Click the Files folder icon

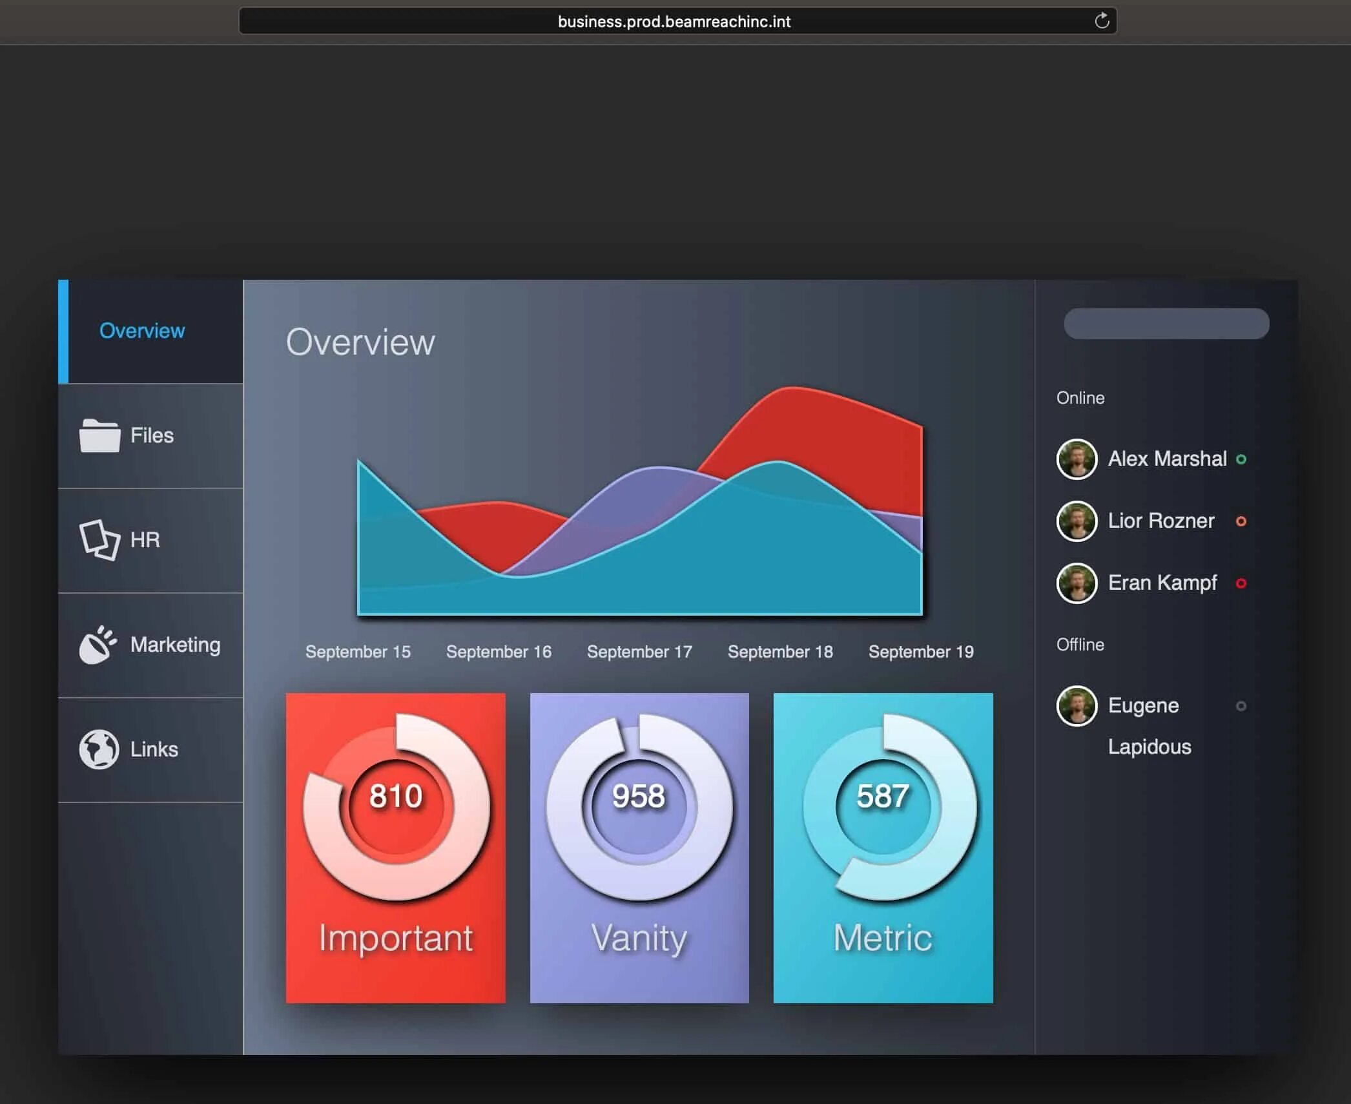tap(99, 436)
